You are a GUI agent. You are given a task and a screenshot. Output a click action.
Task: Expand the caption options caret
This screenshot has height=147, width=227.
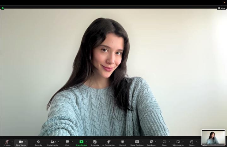tap(143, 142)
